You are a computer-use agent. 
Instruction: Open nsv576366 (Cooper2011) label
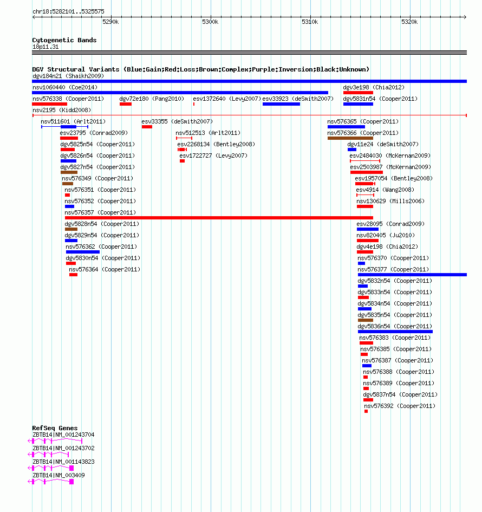(x=363, y=133)
